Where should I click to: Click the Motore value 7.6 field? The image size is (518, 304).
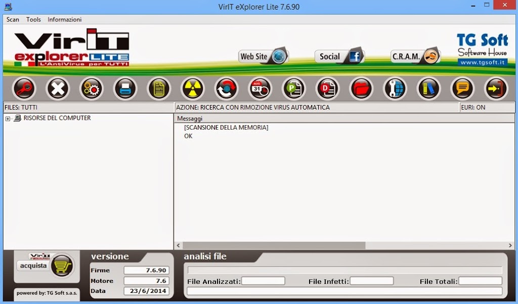pyautogui.click(x=146, y=281)
